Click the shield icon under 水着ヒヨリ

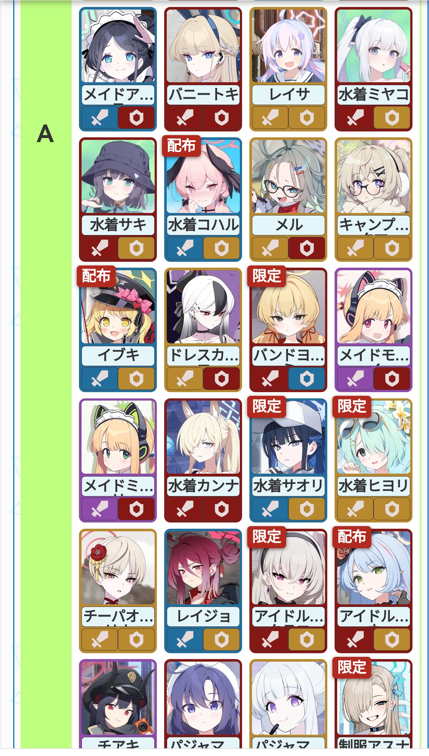tap(392, 509)
